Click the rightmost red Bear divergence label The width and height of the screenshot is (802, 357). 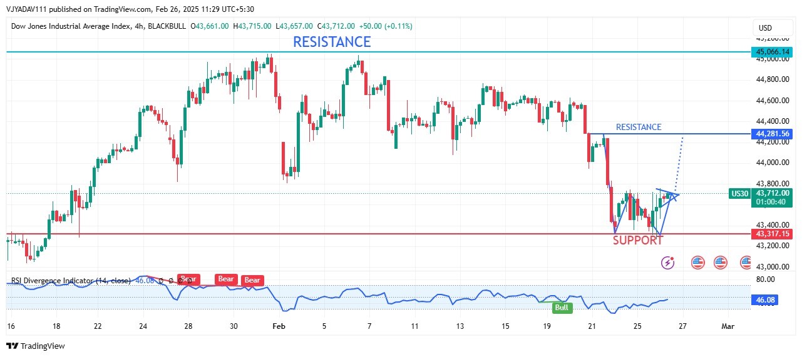click(252, 280)
